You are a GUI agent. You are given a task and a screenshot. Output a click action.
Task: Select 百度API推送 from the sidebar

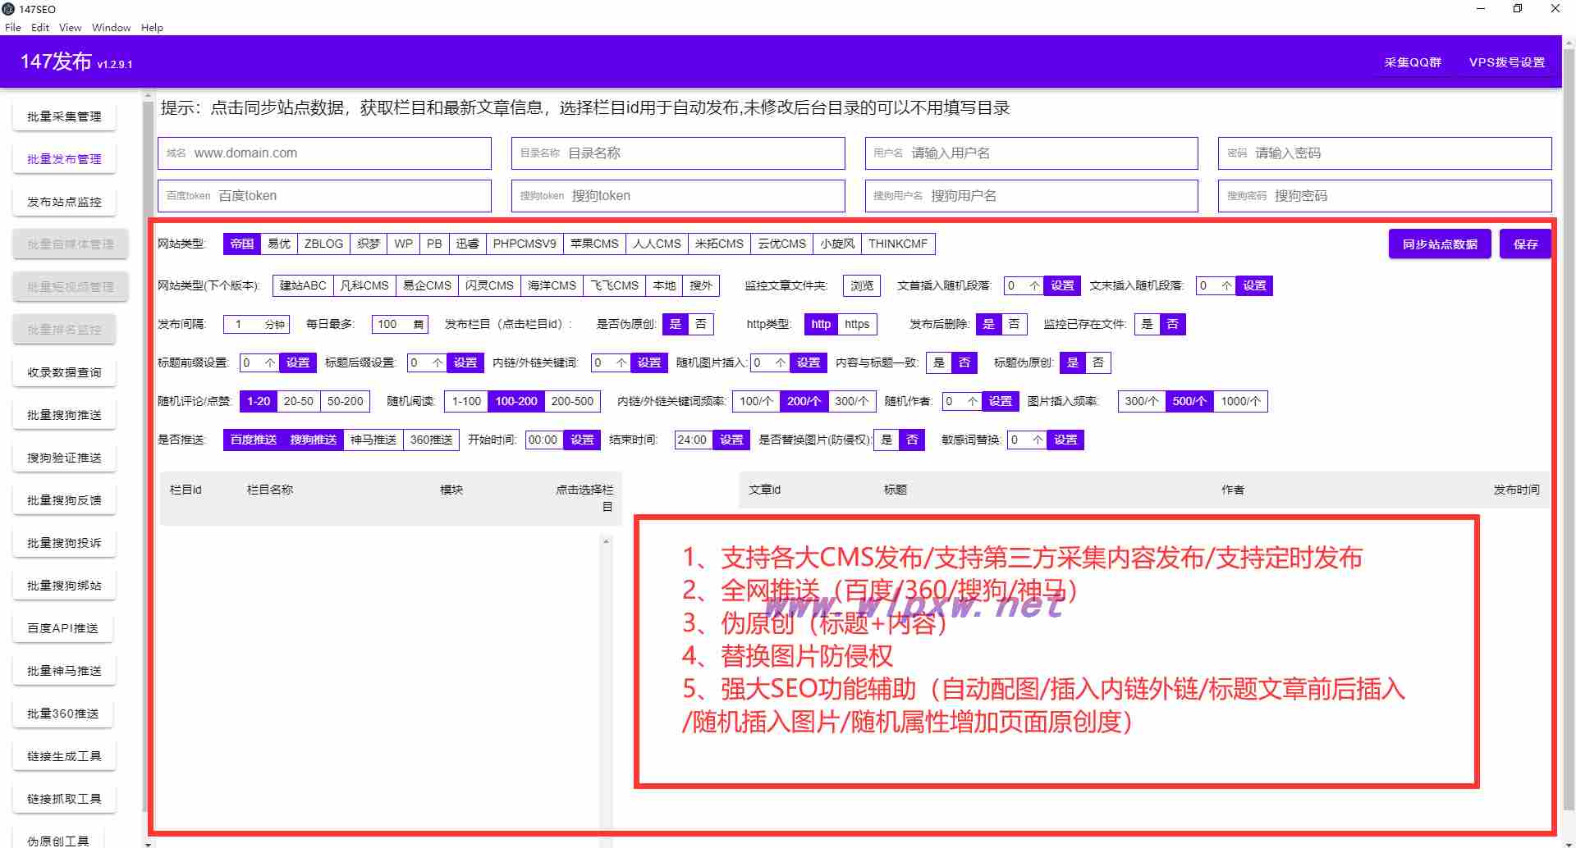point(62,628)
